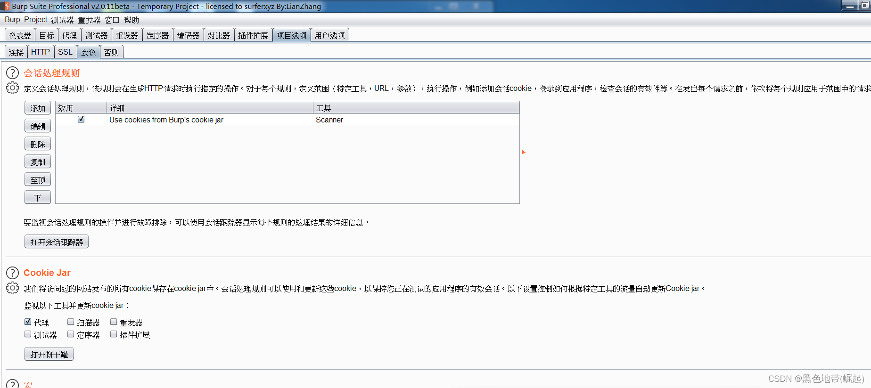Switch to the 编码器 tab
The image size is (871, 388).
click(188, 35)
